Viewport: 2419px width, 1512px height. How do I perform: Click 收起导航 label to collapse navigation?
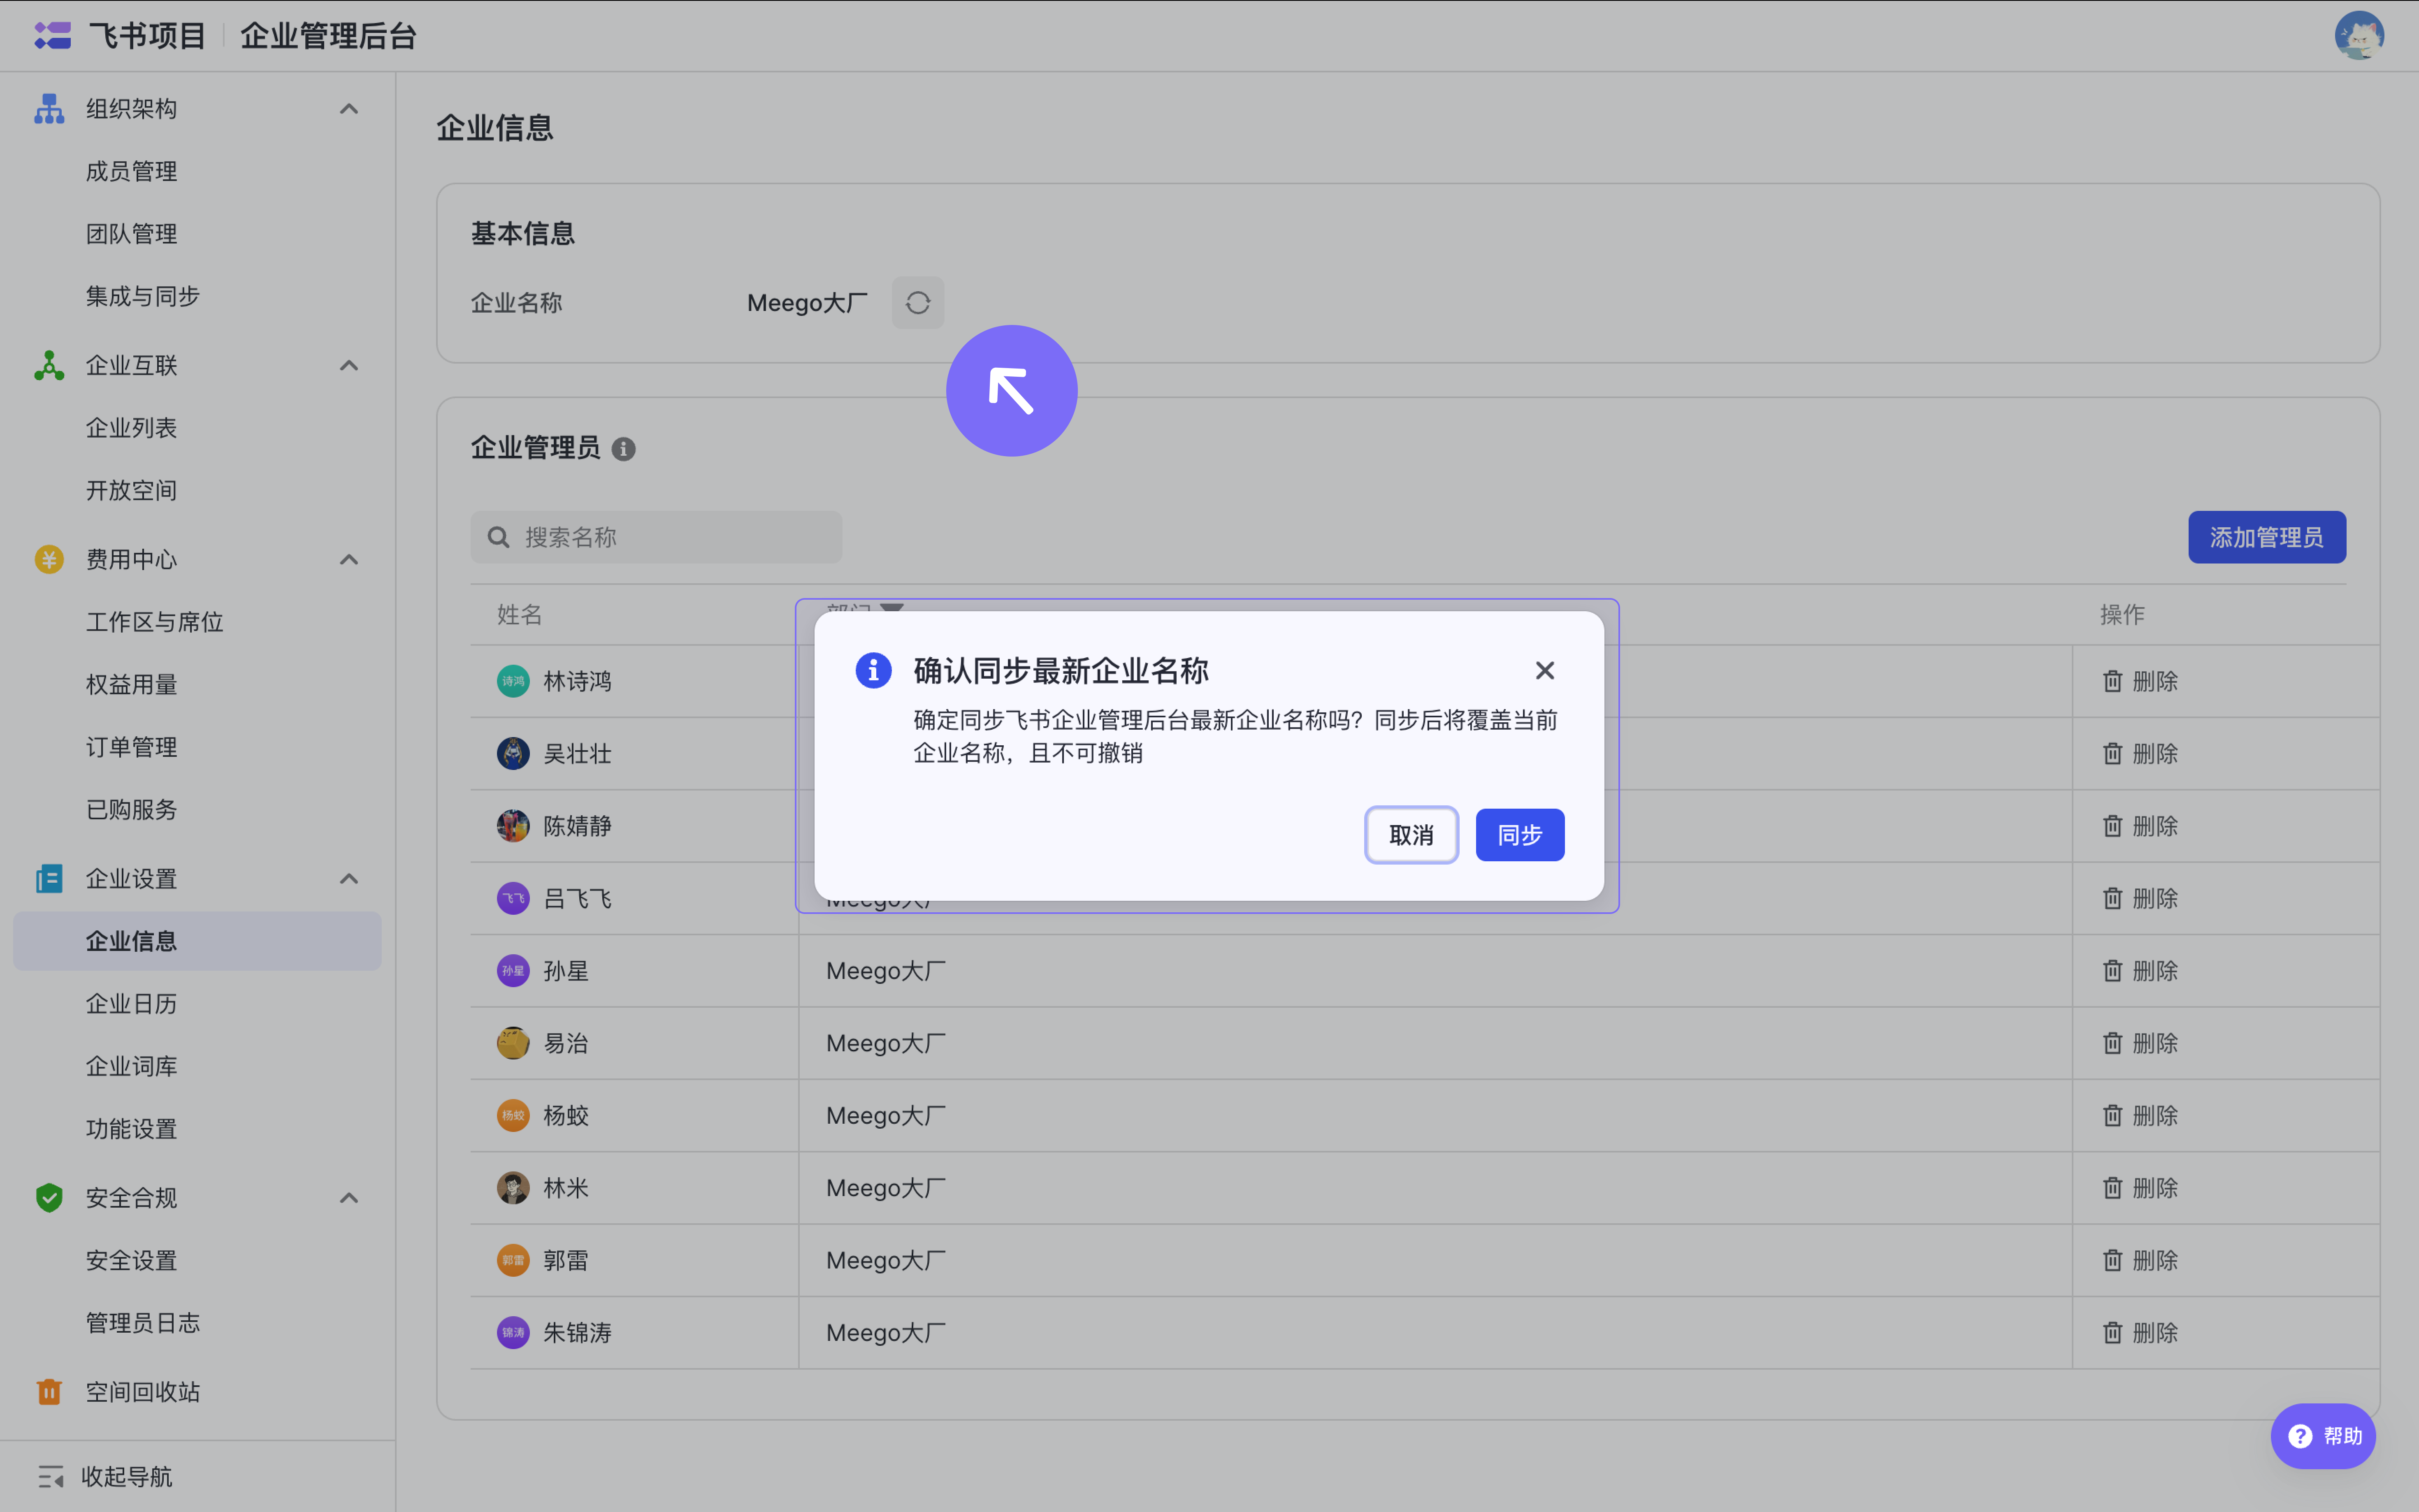(x=127, y=1477)
